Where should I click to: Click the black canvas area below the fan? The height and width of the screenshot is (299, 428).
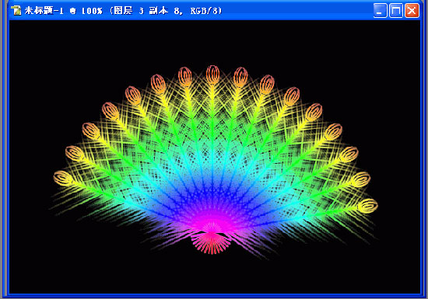(x=212, y=275)
